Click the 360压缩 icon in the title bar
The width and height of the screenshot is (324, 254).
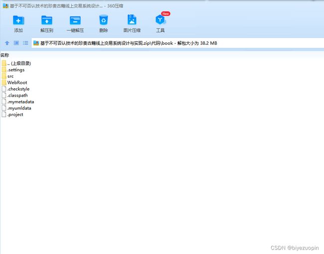(x=5, y=6)
